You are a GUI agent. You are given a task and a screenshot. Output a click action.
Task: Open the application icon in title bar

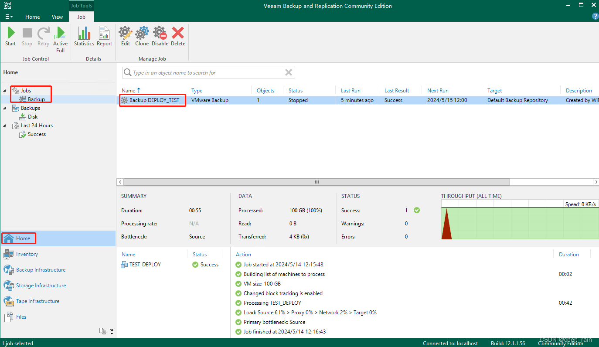tap(7, 6)
